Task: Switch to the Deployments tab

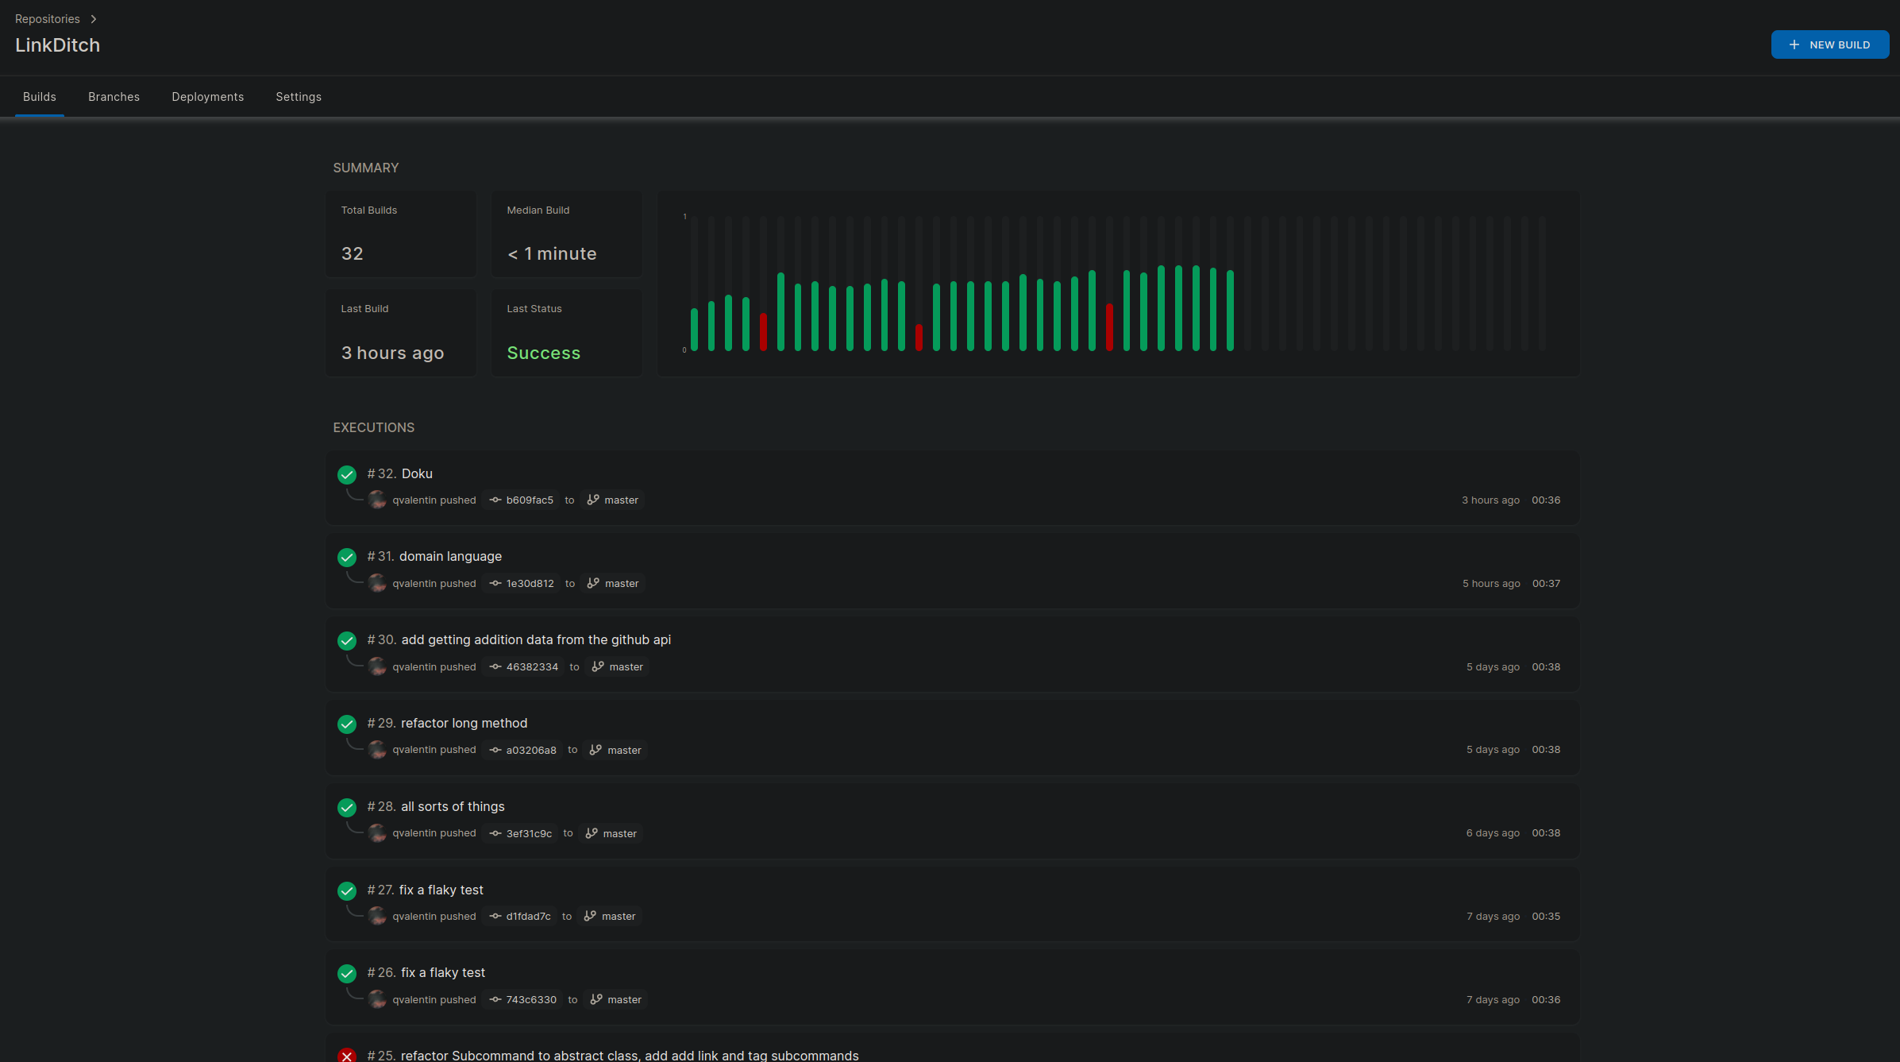Action: coord(206,95)
